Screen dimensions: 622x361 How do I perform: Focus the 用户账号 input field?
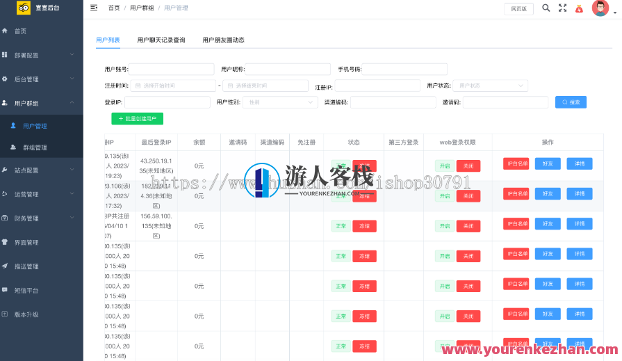[172, 69]
